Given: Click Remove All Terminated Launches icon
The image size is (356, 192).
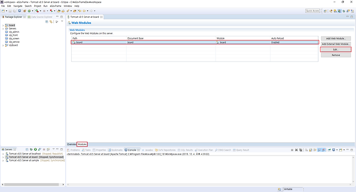Looking at the screenshot, I should coord(301,150).
